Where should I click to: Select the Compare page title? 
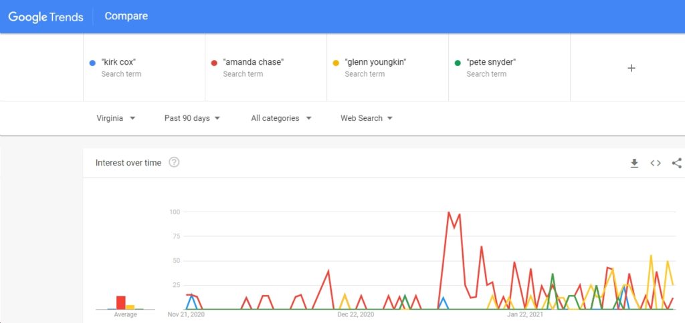pyautogui.click(x=126, y=16)
